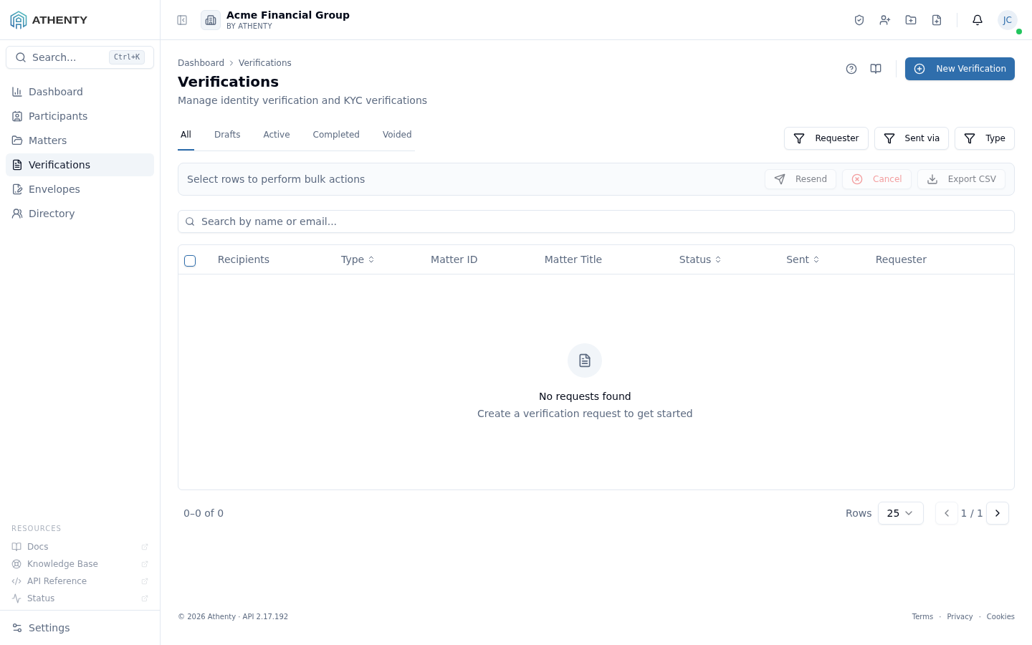
Task: Click the help question mark icon
Action: point(851,69)
